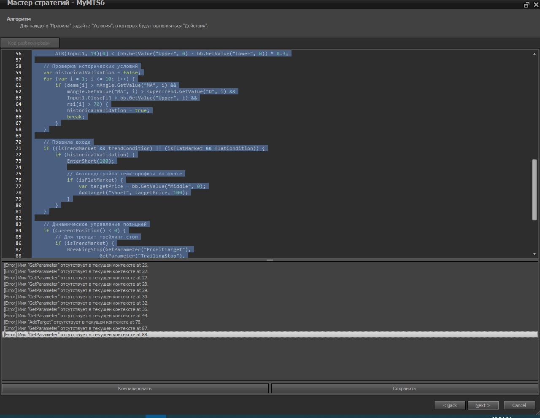The image size is (540, 418).
Task: Select the AddTarget error at line 78
Action: (73, 322)
